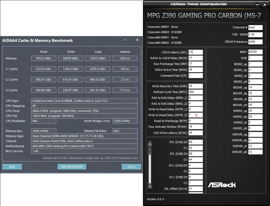The width and height of the screenshot is (270, 206).
Task: Click North Bridge Clock 3300.0 MHz value
Action: coord(125,121)
